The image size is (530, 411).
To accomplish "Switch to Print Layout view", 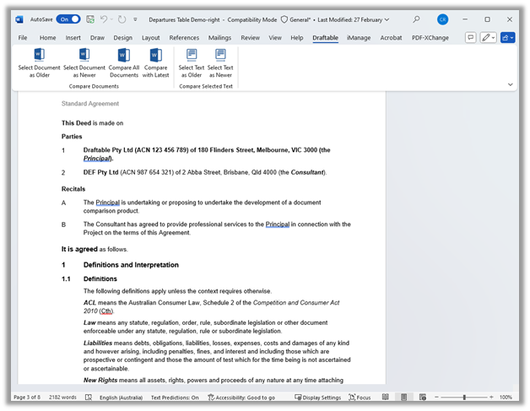I will pos(403,397).
